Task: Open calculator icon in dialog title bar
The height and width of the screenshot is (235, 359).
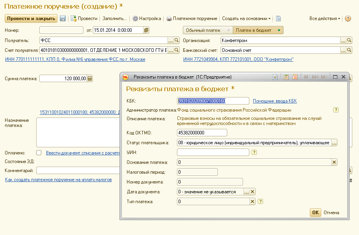Action: pos(286,77)
